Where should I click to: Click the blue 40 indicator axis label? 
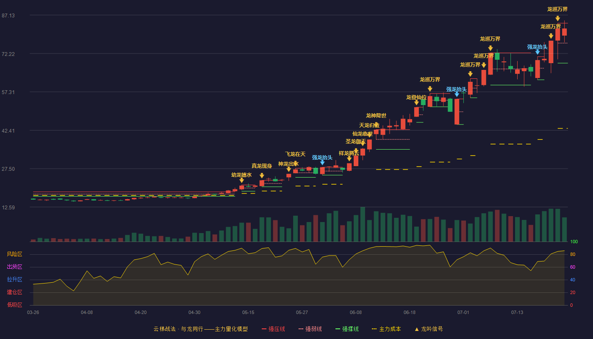pyautogui.click(x=572, y=280)
